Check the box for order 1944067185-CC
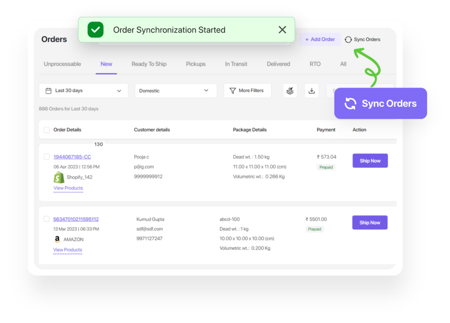The height and width of the screenshot is (323, 450). click(x=47, y=157)
